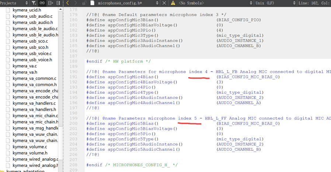Go forward with the grey arrow

coord(76,3)
